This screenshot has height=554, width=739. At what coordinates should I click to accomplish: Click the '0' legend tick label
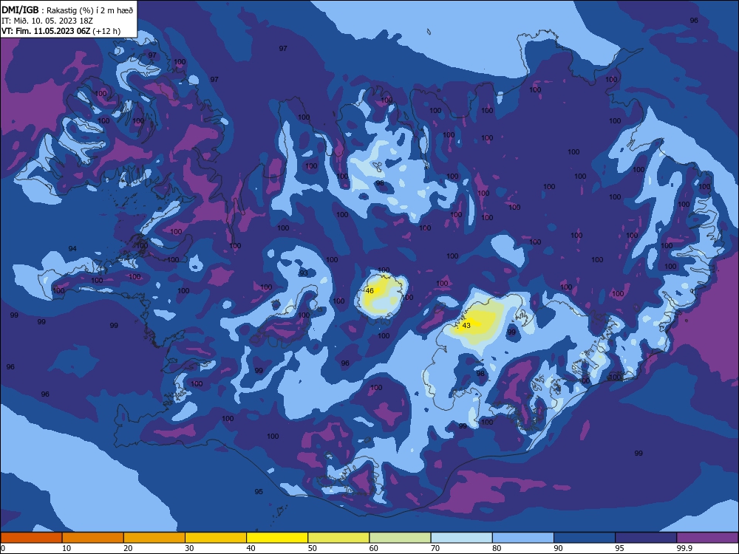(3, 548)
